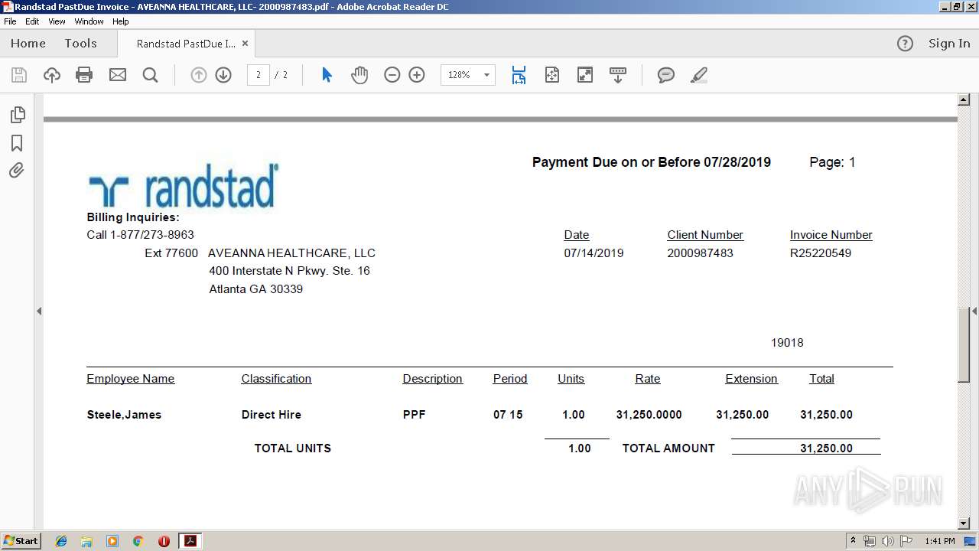Select the highlighter pen tool
Screen dimensions: 979x551
pos(698,75)
